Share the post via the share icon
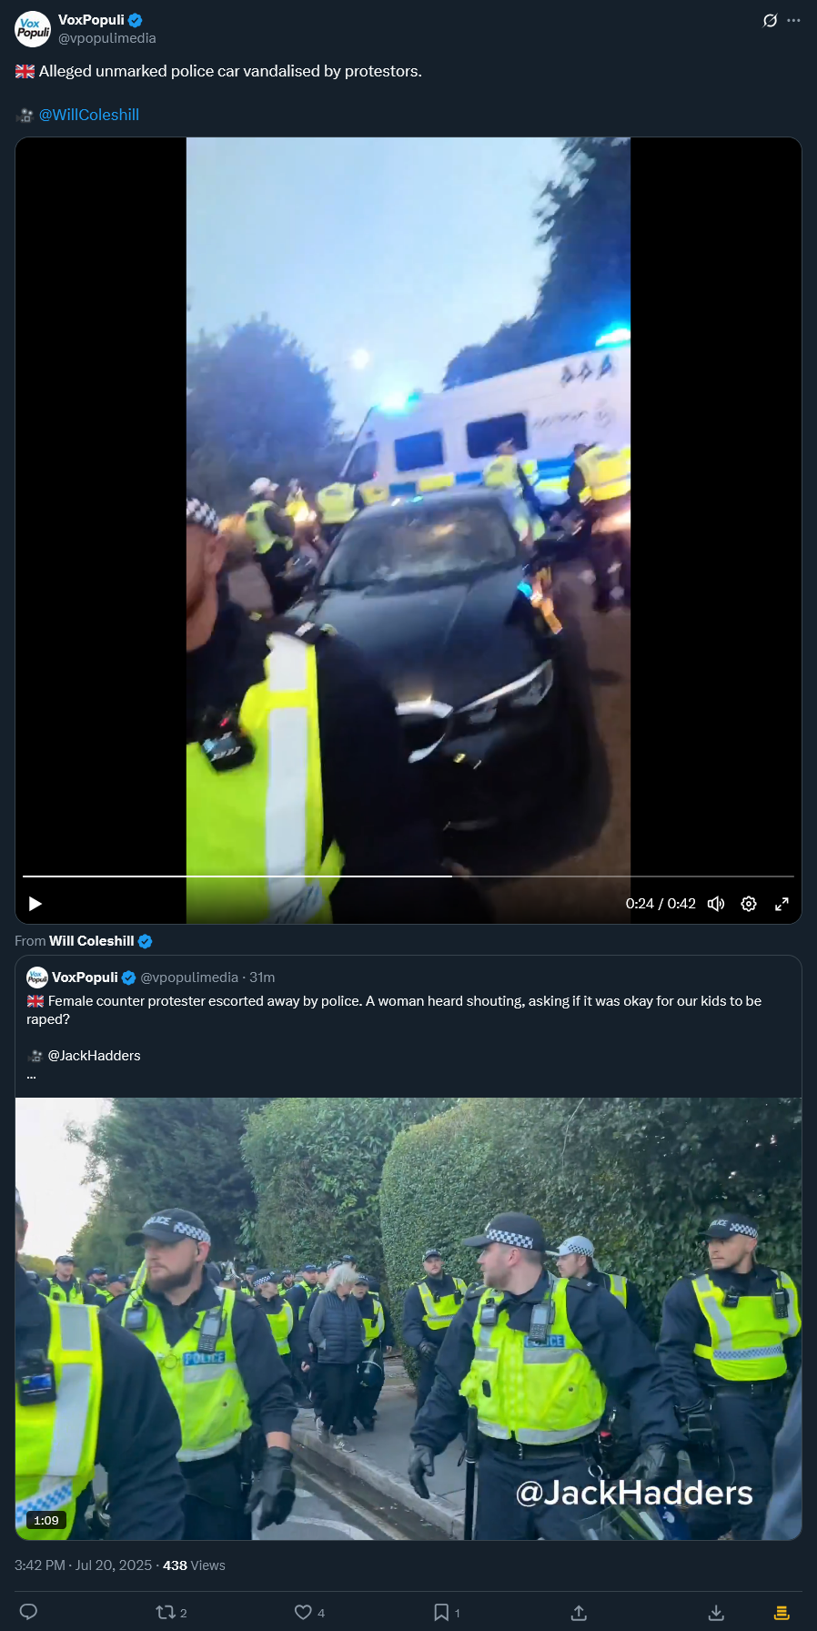Image resolution: width=817 pixels, height=1631 pixels. [579, 1612]
